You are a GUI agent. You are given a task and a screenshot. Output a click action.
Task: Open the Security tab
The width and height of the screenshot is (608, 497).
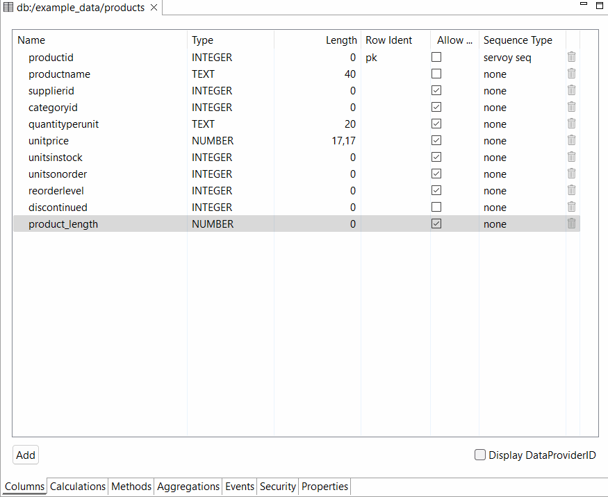277,487
